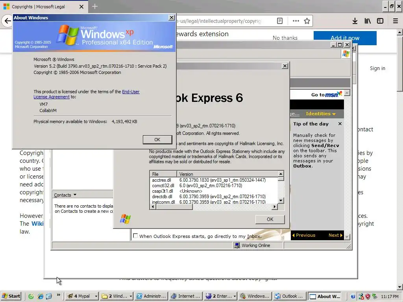Open the Identities dropdown
403x302 pixels.
(x=320, y=114)
